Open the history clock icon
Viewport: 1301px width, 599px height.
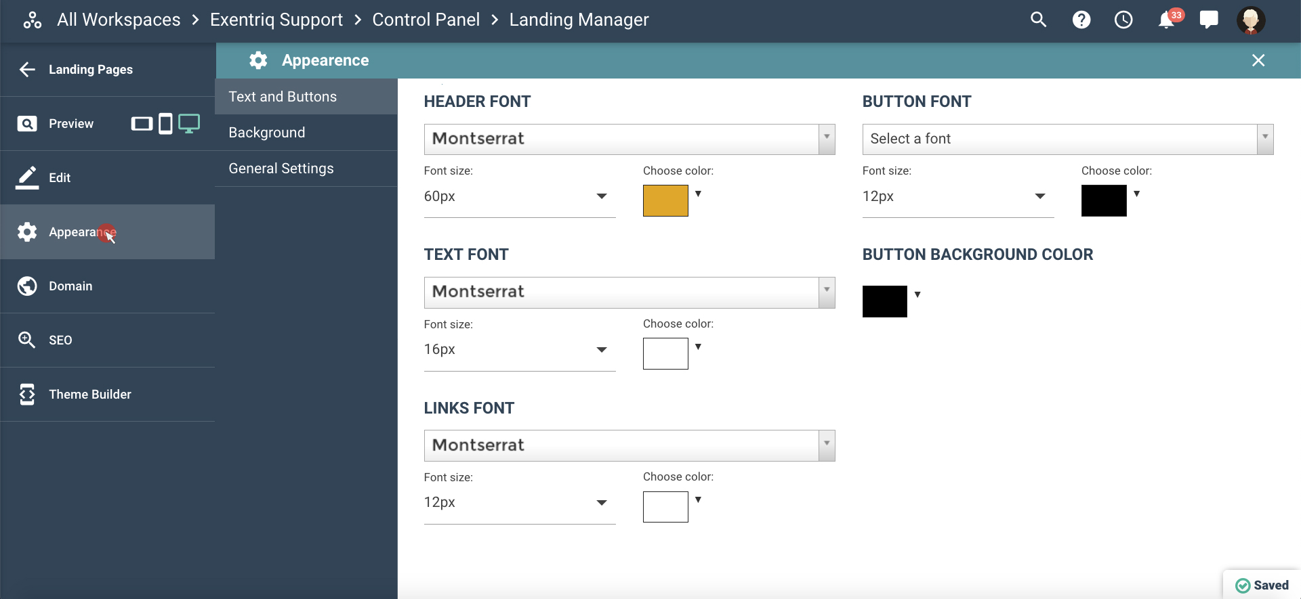coord(1123,20)
